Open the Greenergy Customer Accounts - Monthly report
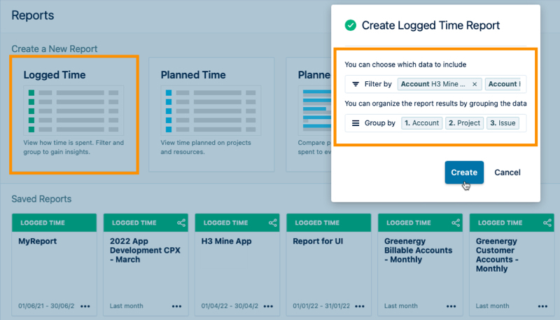This screenshot has height=320, width=560. pyautogui.click(x=512, y=265)
